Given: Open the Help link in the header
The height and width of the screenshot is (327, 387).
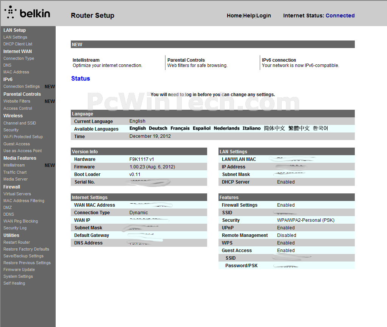Looking at the screenshot, I should 249,16.
